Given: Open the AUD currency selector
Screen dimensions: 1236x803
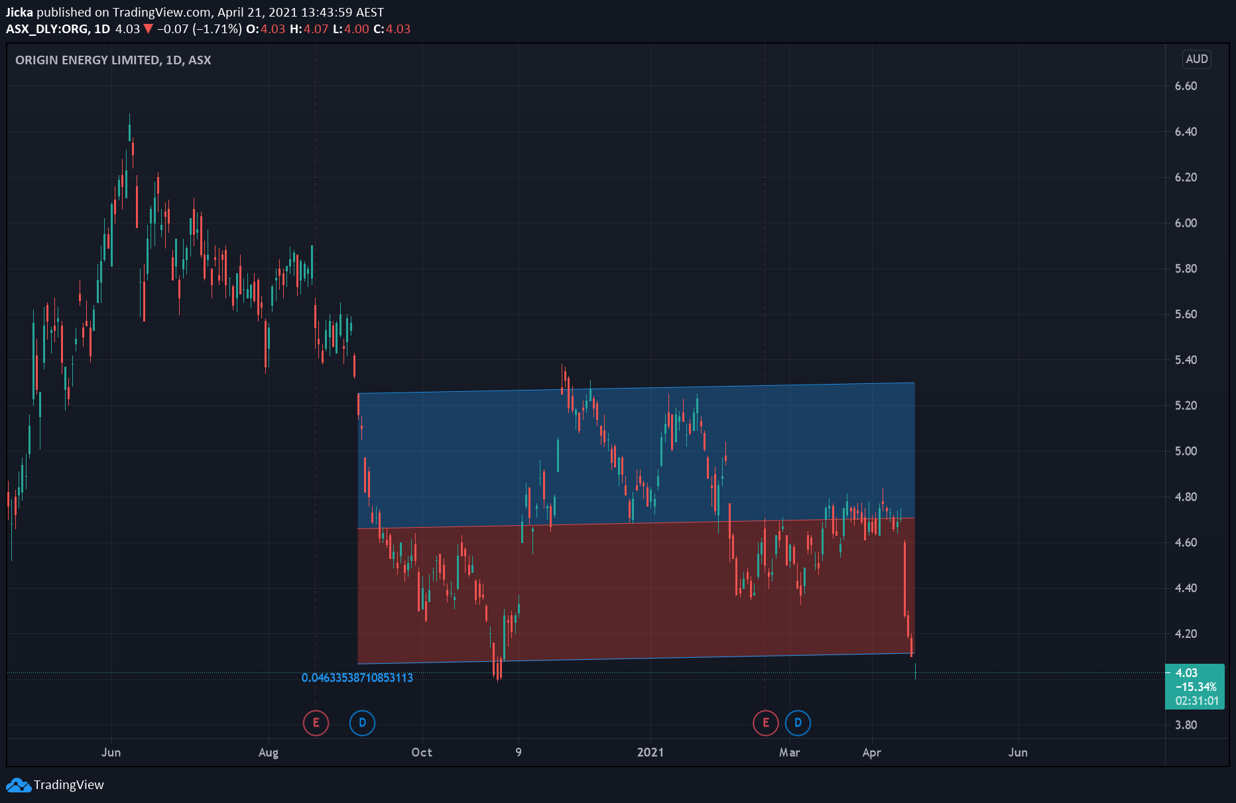Looking at the screenshot, I should tap(1196, 59).
